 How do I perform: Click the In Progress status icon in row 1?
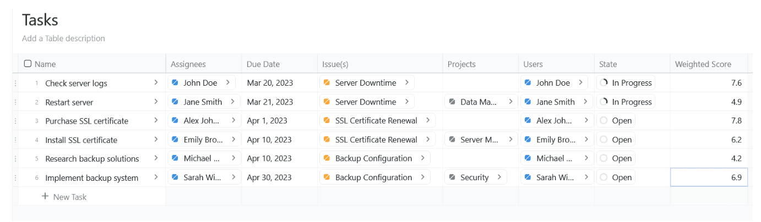pyautogui.click(x=604, y=83)
